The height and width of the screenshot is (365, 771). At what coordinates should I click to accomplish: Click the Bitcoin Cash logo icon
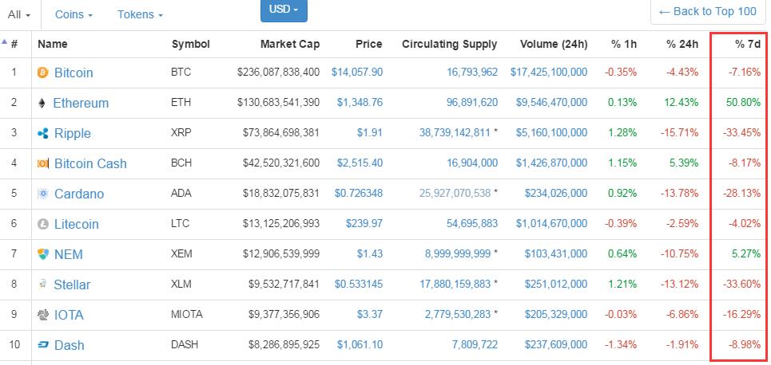[43, 163]
